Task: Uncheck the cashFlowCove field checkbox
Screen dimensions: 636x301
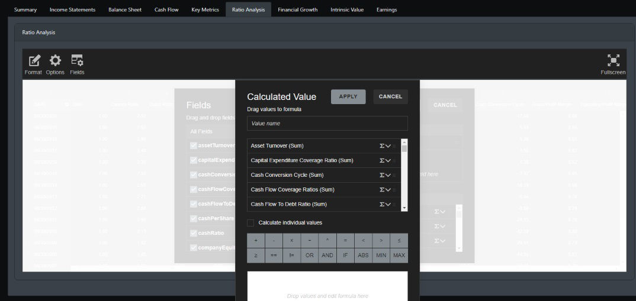Action: 194,189
